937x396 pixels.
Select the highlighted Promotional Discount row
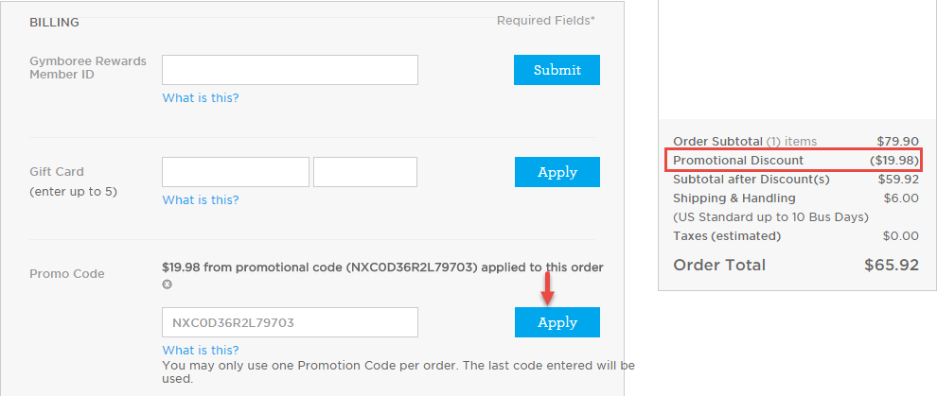794,160
